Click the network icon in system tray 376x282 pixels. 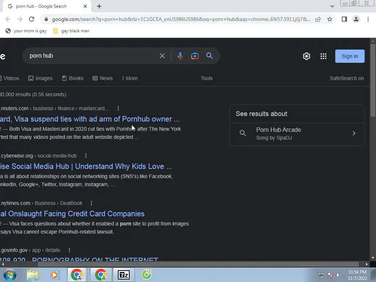coord(321,275)
